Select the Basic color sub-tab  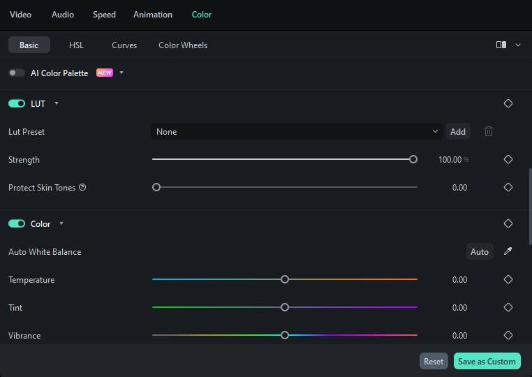click(29, 45)
